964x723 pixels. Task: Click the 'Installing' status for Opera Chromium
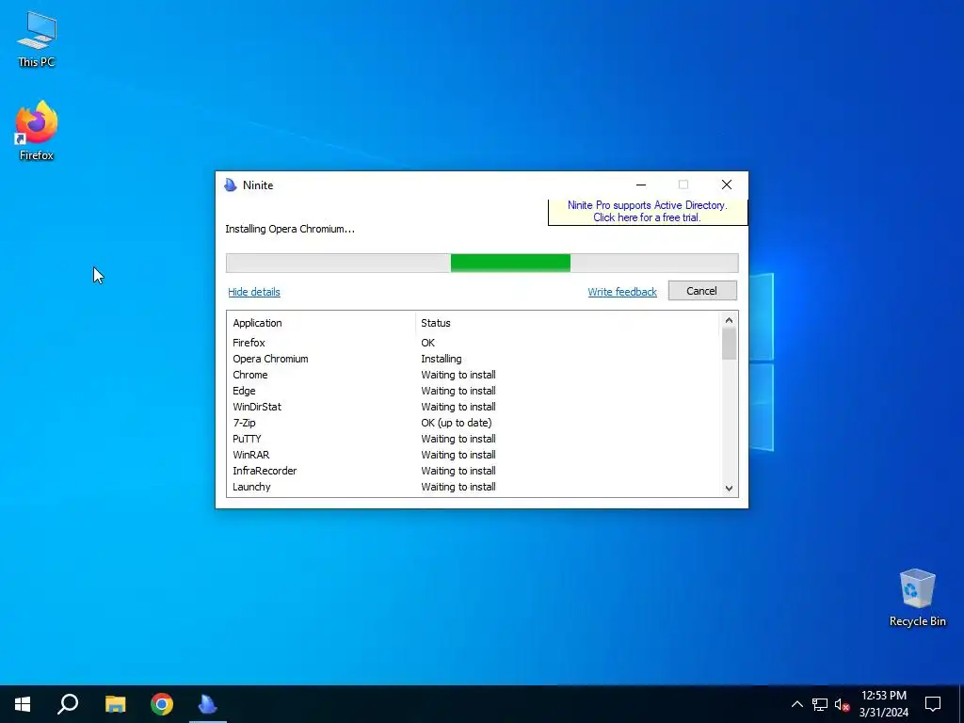[442, 359]
